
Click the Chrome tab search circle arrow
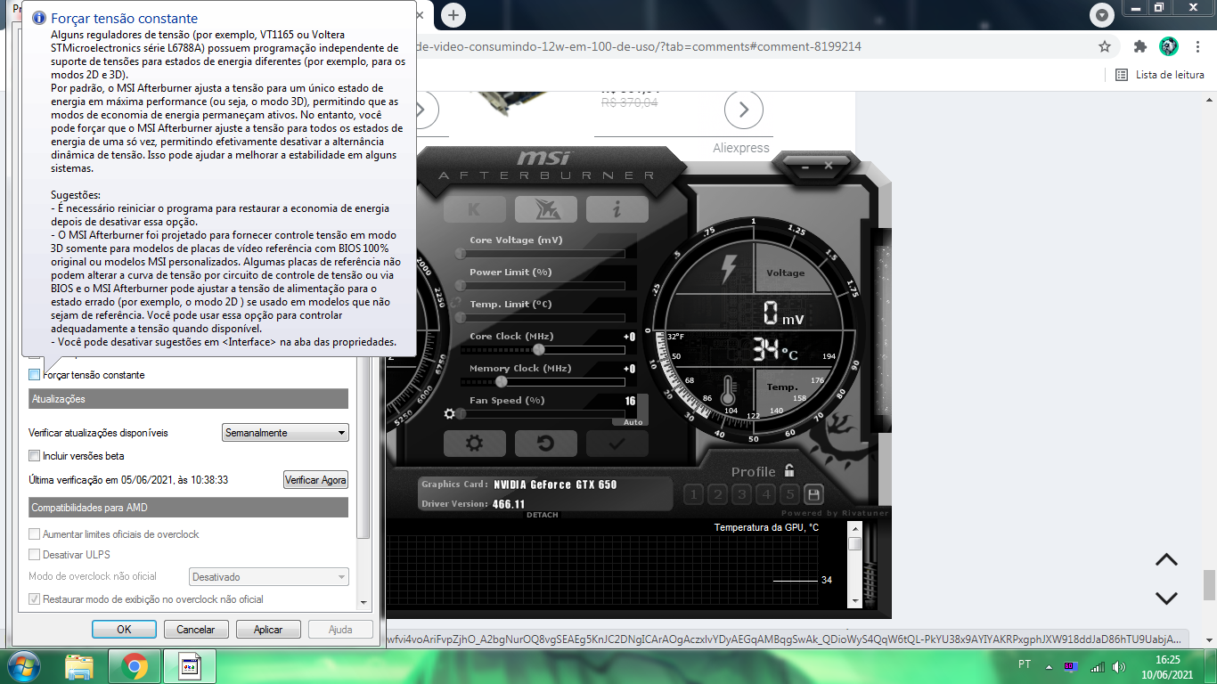[1103, 15]
